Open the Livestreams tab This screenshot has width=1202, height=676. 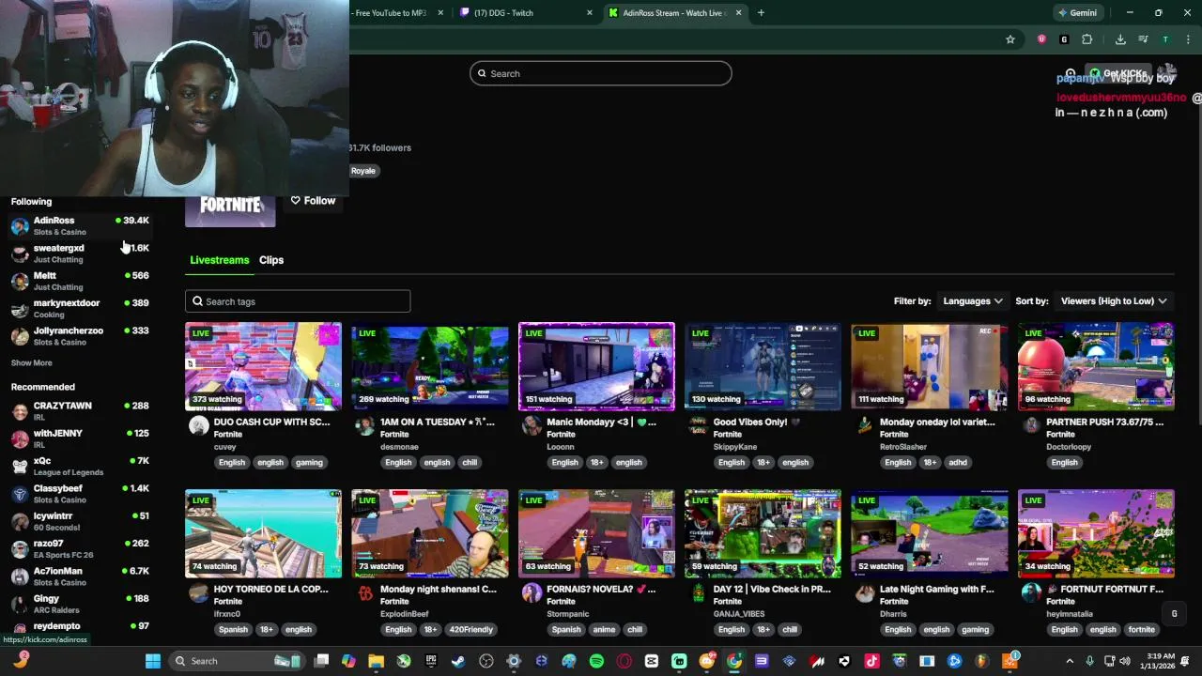tap(220, 260)
